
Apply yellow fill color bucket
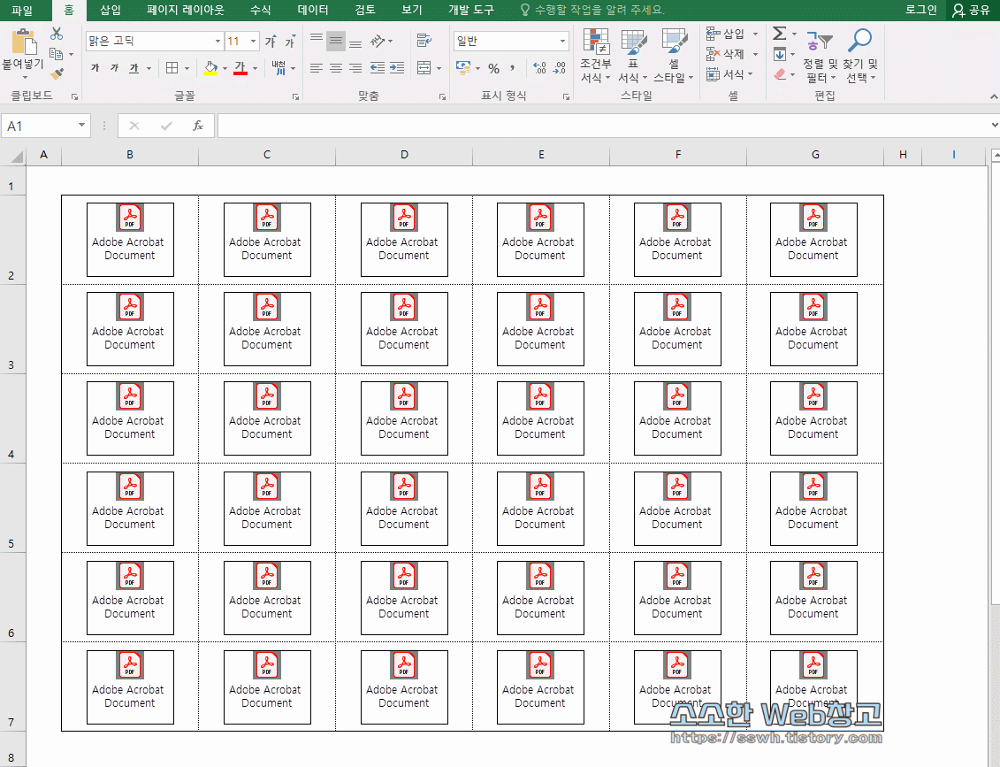click(210, 67)
